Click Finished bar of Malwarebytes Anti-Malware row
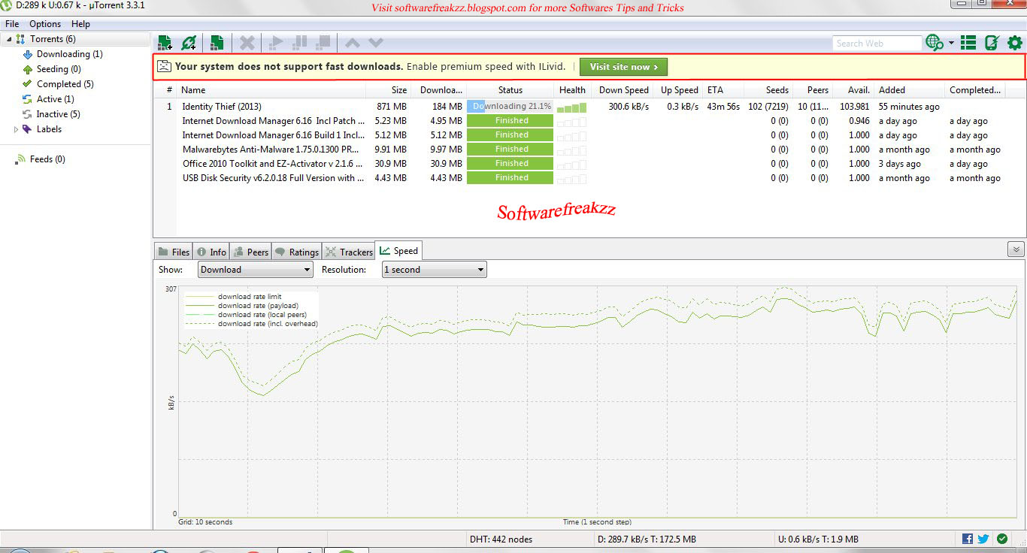 pyautogui.click(x=510, y=149)
